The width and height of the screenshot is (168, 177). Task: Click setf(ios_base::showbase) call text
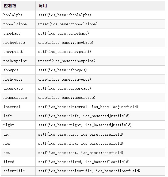coord(63,33)
